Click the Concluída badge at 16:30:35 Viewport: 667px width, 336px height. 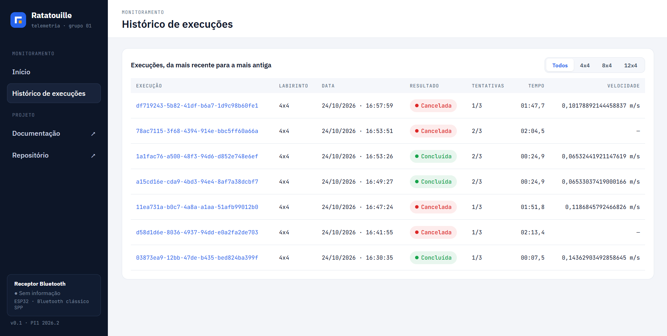click(x=433, y=258)
